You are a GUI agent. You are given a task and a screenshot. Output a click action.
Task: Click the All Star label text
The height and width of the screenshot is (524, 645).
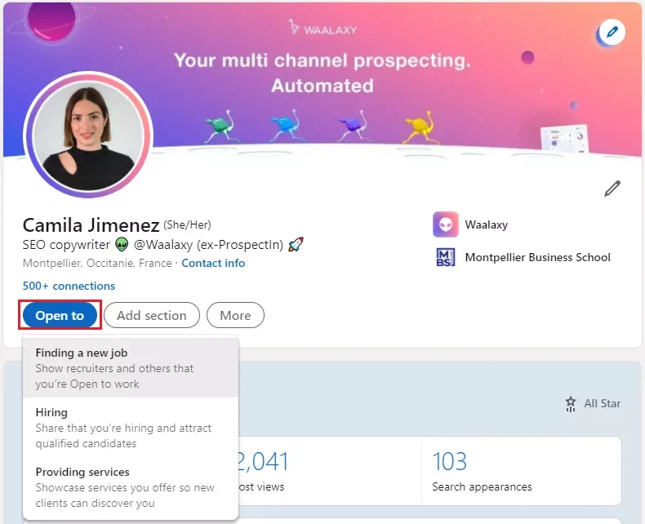point(603,403)
